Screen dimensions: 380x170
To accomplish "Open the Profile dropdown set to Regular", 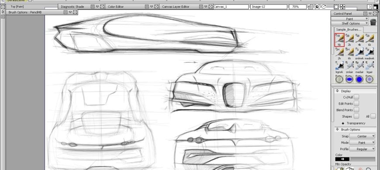I will (x=362, y=149).
